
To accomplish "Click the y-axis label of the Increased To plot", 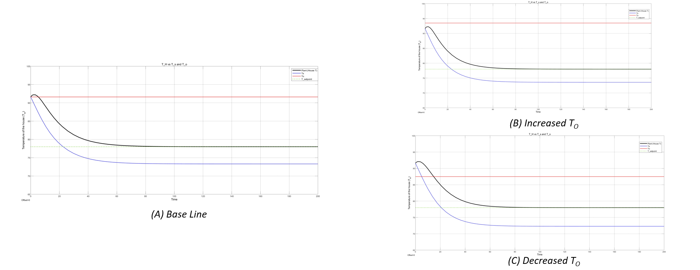I will (x=419, y=56).
